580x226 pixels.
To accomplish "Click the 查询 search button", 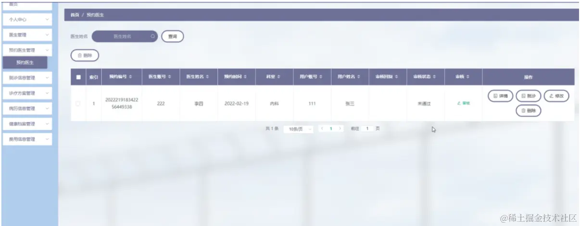I will [172, 36].
